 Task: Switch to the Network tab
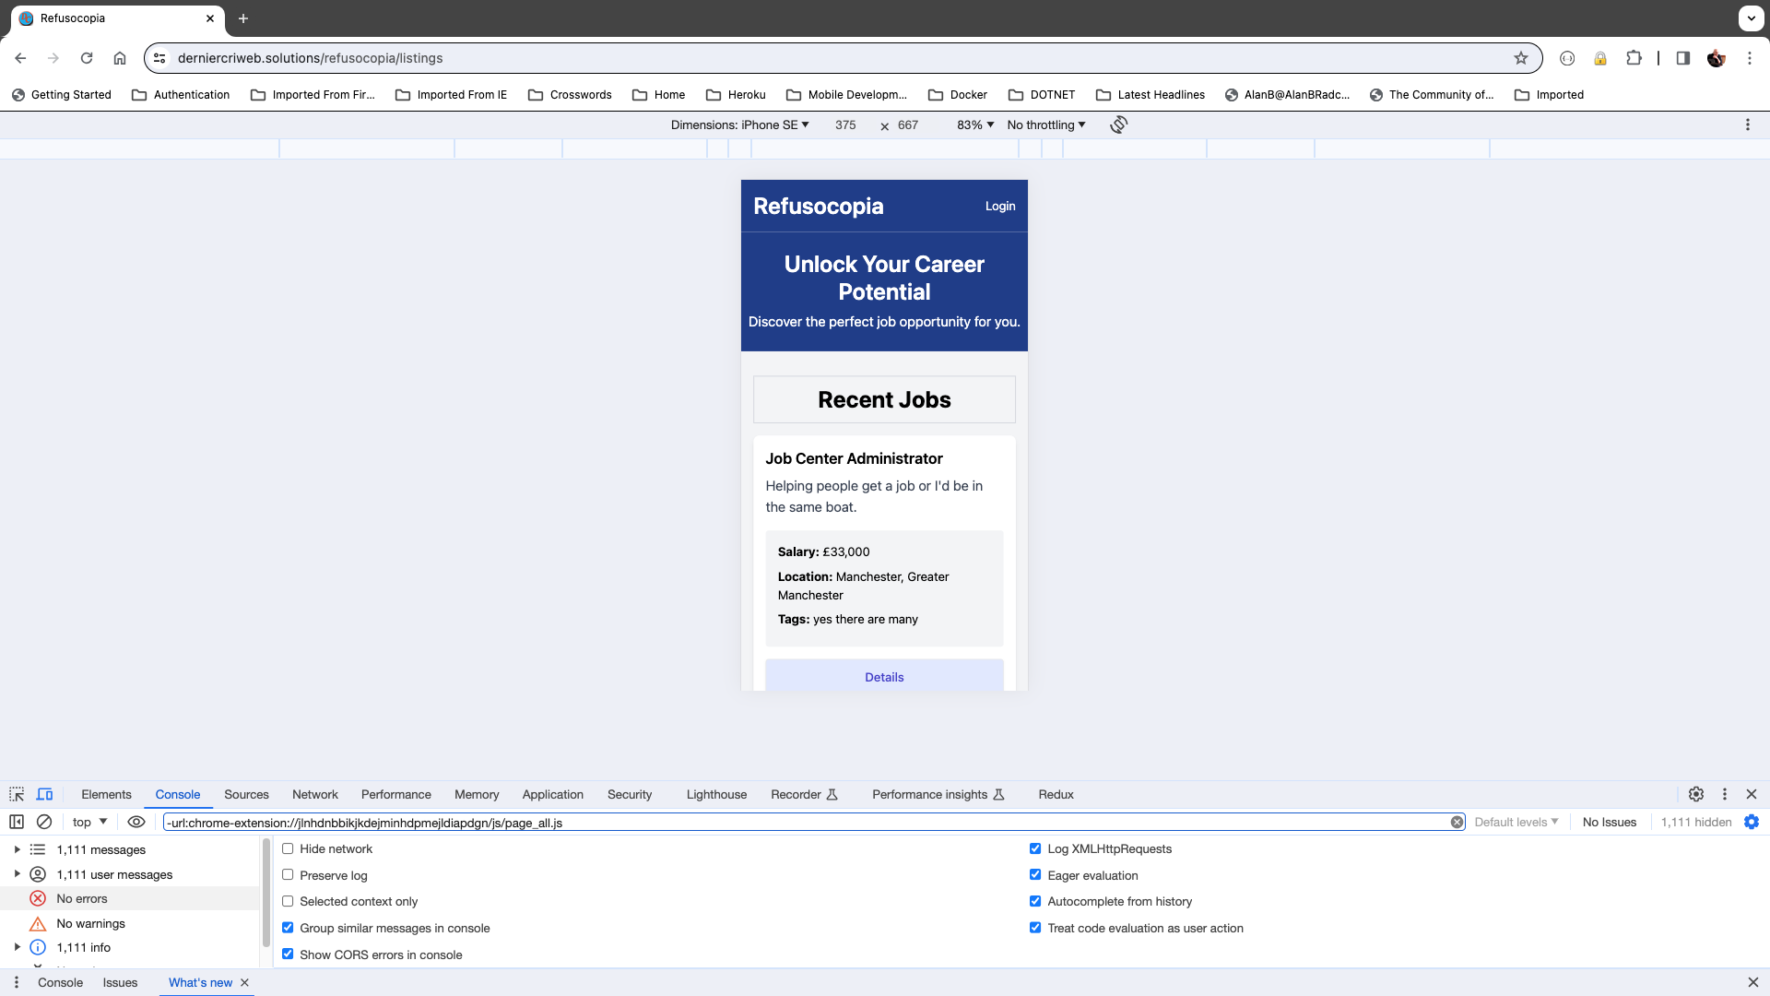click(315, 794)
